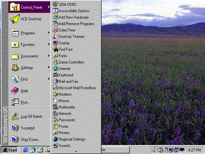The height and width of the screenshot is (154, 205).
Task: Open the Add/Remove Programs icon
Action: [x=55, y=23]
